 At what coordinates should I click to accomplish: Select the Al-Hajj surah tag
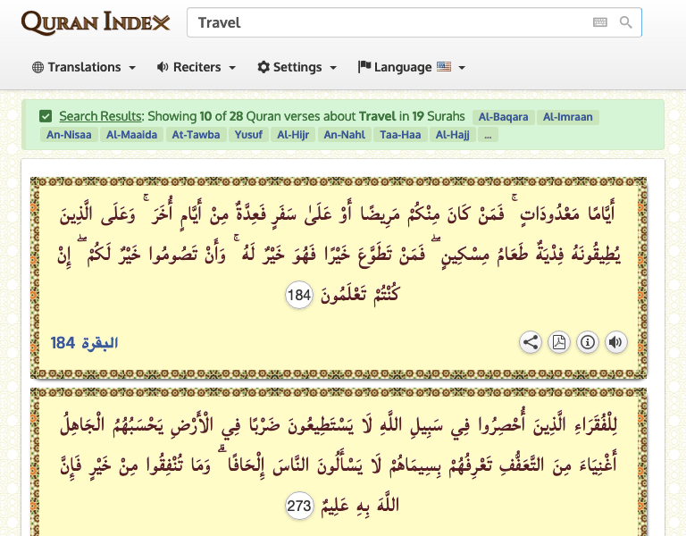pos(452,135)
